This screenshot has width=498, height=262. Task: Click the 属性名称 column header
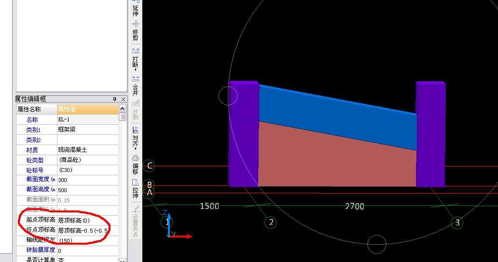[37, 109]
